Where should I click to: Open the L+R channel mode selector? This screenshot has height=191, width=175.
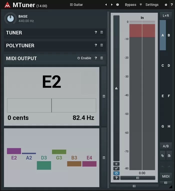click(166, 15)
